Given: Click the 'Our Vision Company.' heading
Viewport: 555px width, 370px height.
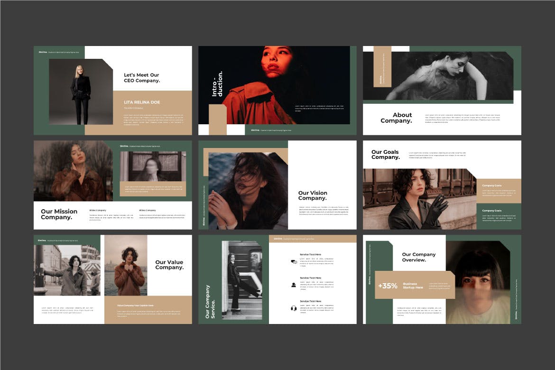Looking at the screenshot, I should tap(313, 195).
